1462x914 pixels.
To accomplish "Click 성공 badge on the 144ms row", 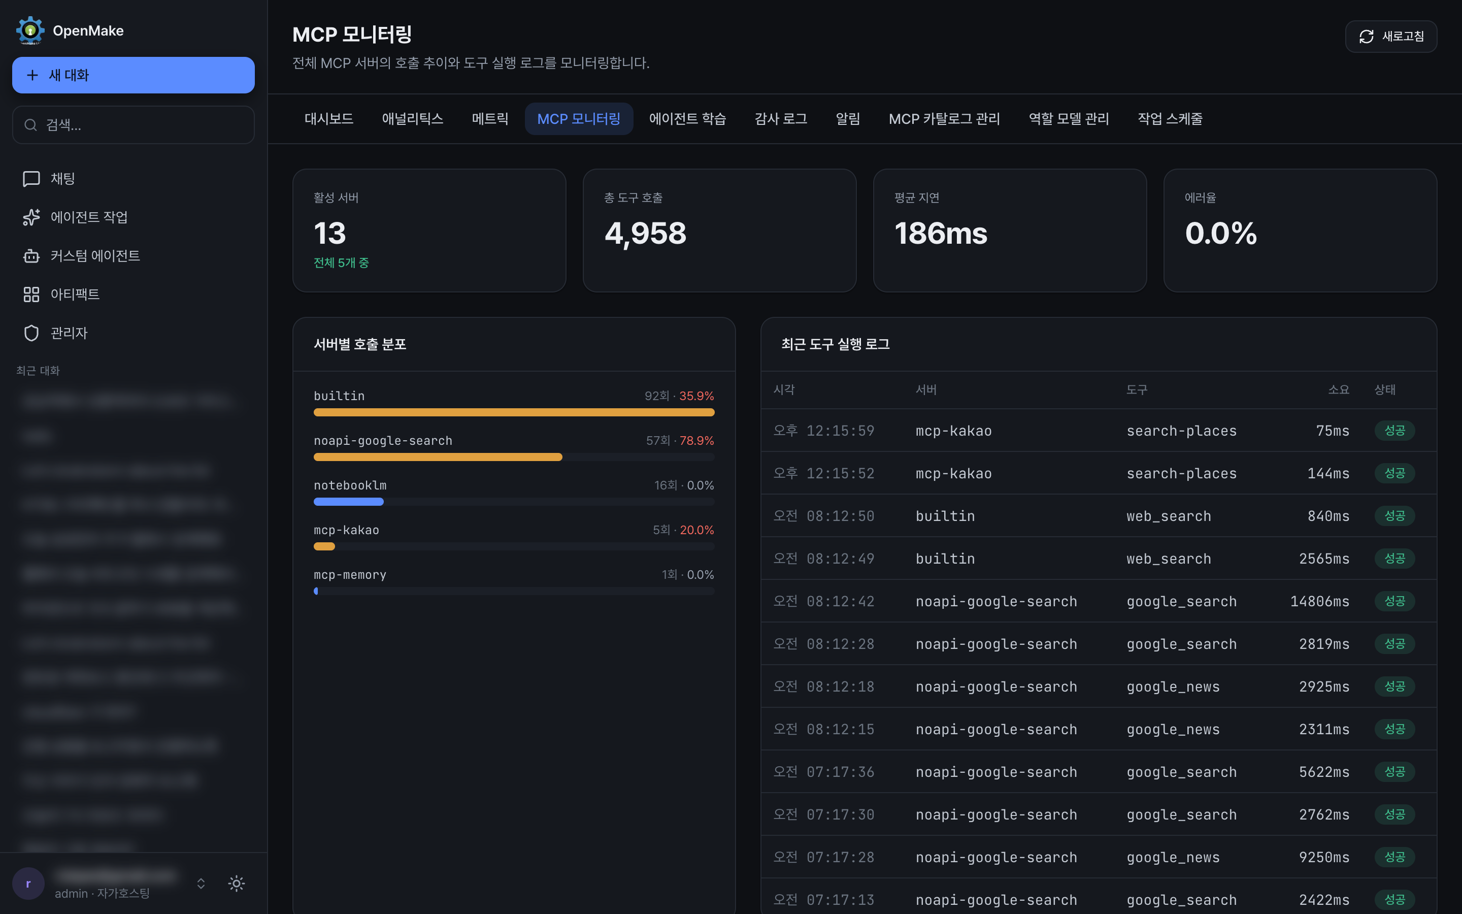I will 1394,473.
